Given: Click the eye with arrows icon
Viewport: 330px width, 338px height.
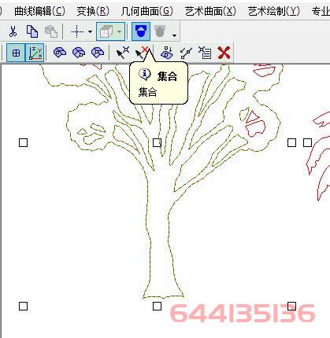Looking at the screenshot, I should pyautogui.click(x=167, y=53).
